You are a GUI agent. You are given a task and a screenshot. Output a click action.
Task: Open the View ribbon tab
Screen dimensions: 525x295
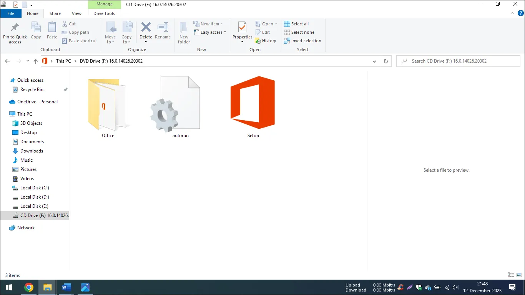pyautogui.click(x=76, y=13)
